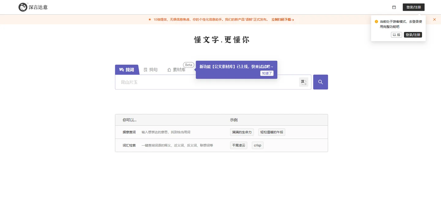441x213 pixels.
Task: Click the 深言达意 panda logo icon
Action: point(23,7)
